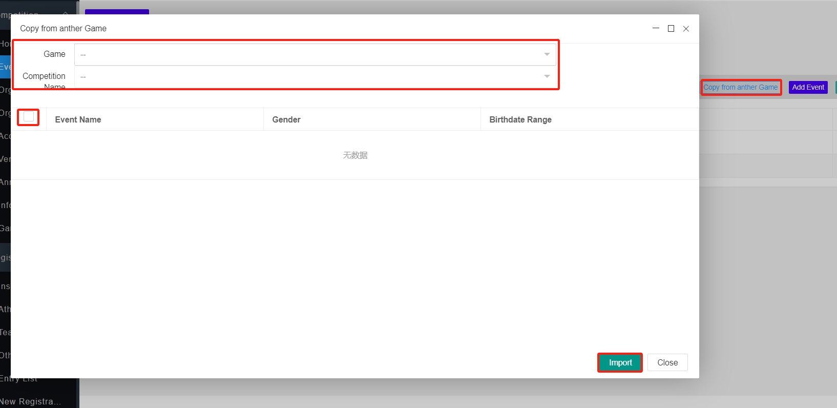The height and width of the screenshot is (408, 837).
Task: Maximize the Copy from anther Game dialog
Action: (671, 29)
